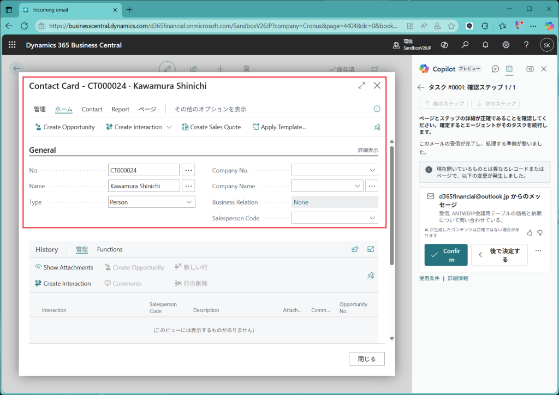The height and width of the screenshot is (395, 559).
Task: Click Create Interaction in the History part
Action: click(x=63, y=284)
